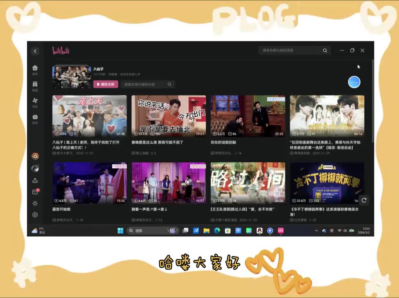Open the lion avatar in the sidebar
Image resolution: width=399 pixels, height=298 pixels.
[35, 156]
